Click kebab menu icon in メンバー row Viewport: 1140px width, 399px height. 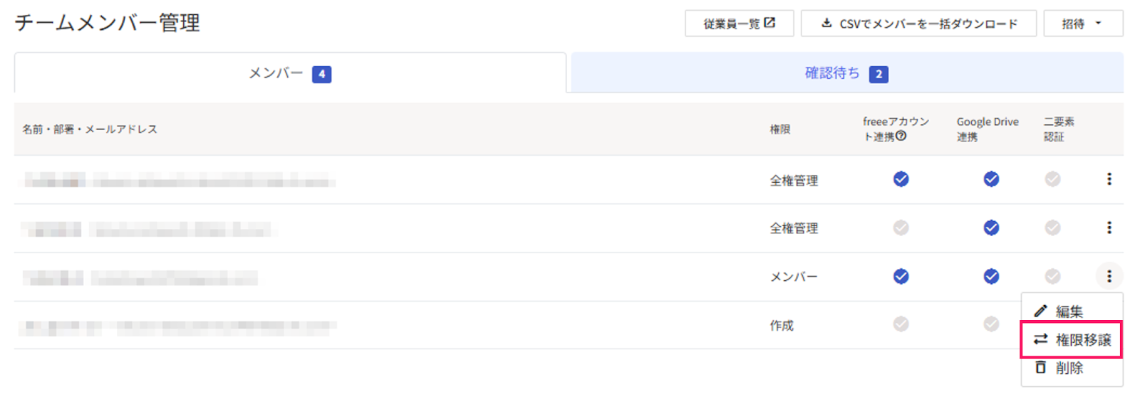coord(1109,276)
